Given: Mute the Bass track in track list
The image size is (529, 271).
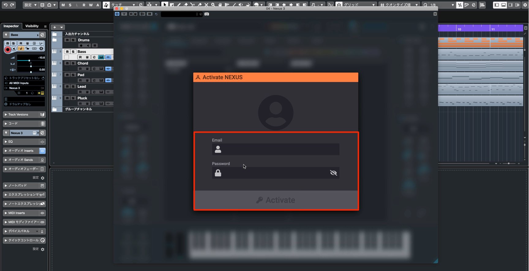Looking at the screenshot, I should tap(67, 52).
